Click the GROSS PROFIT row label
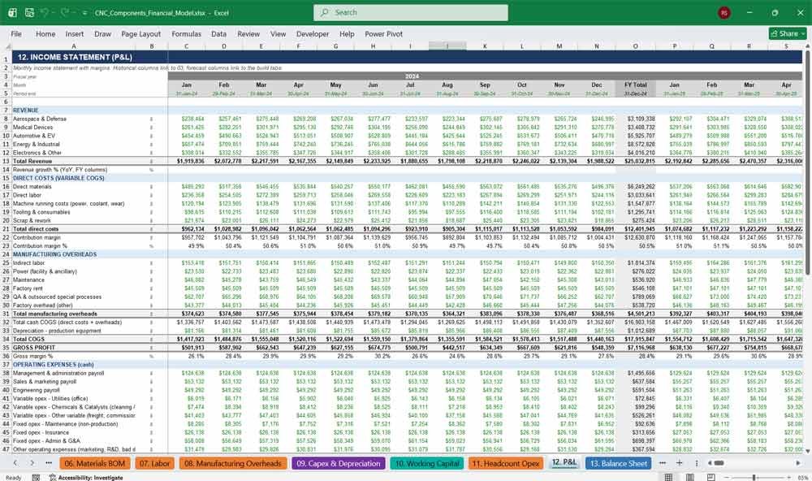Screen dimensions: 812x481 [34, 347]
